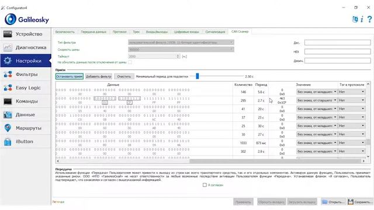Viewport: 374px width, 210px height.
Task: Click the Сбросить вкладку button
Action: click(271, 202)
